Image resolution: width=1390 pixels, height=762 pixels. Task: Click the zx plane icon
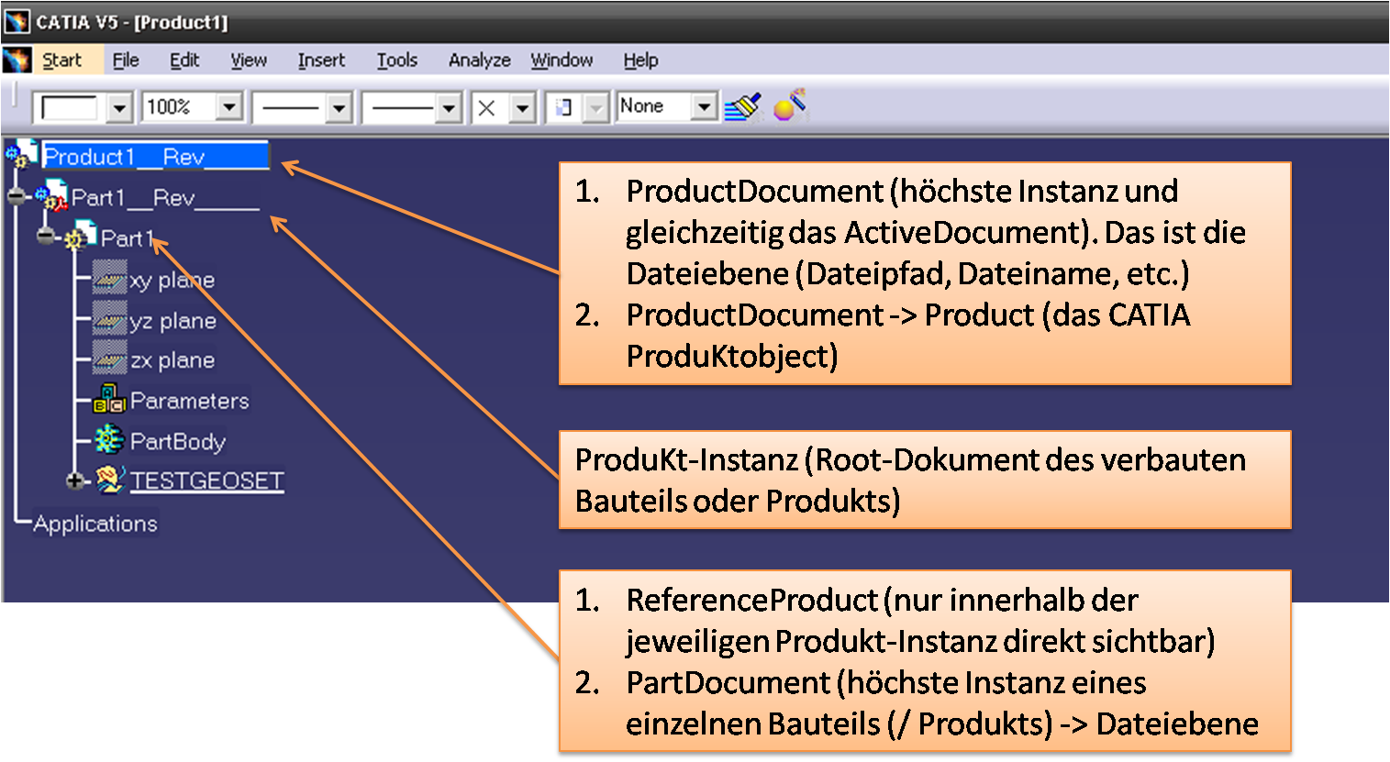click(109, 358)
